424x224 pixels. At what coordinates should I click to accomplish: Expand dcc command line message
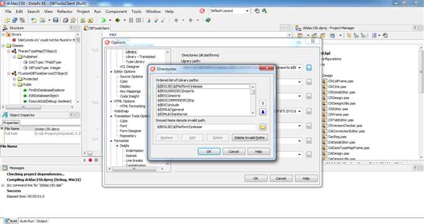(x=2, y=185)
